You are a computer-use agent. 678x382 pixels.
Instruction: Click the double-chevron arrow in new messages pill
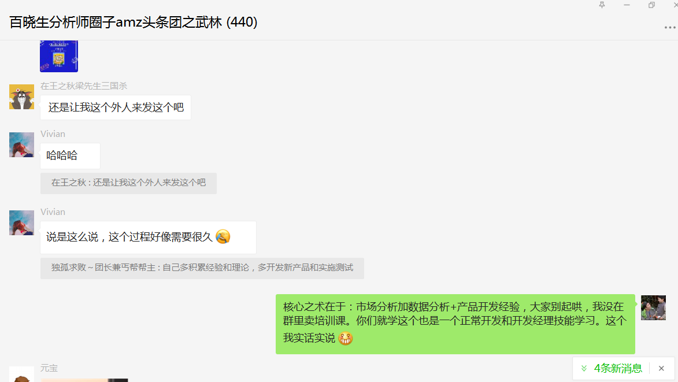click(x=584, y=368)
